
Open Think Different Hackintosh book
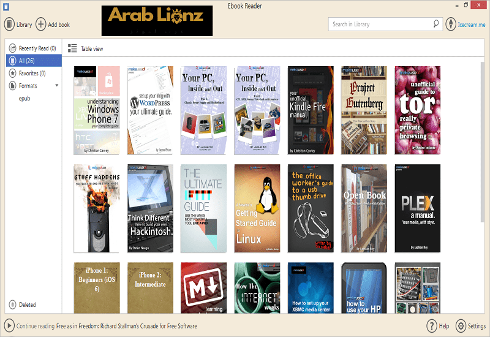pos(150,208)
